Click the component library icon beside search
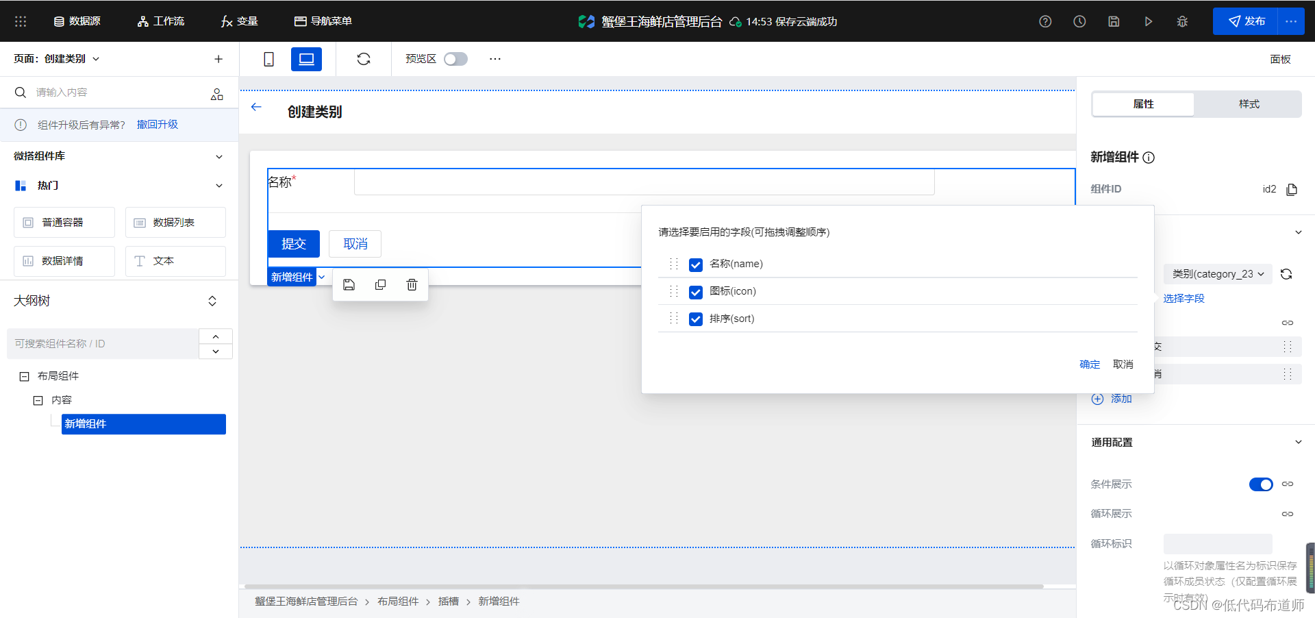1315x618 pixels. coord(217,94)
